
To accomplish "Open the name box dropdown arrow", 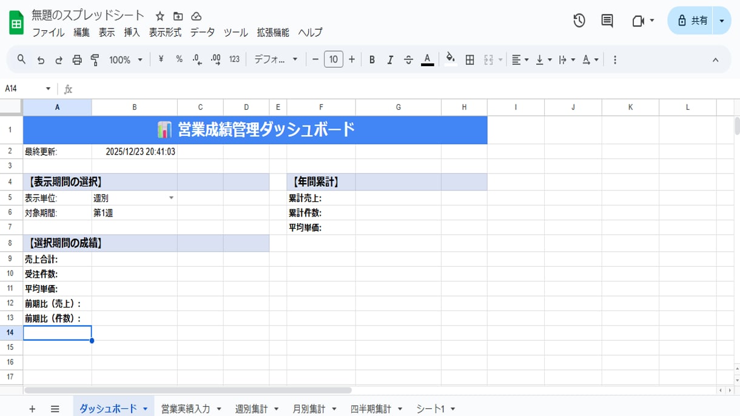I will point(49,89).
